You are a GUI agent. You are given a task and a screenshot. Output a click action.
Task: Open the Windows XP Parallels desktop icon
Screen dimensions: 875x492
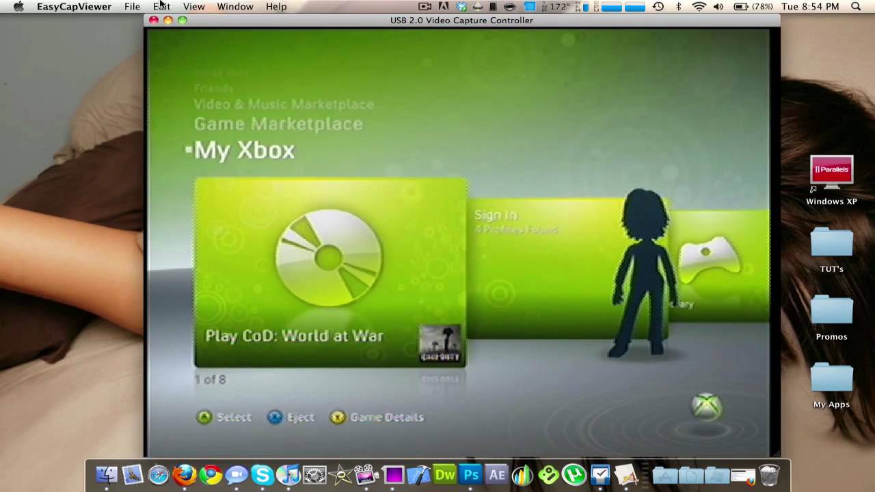831,180
